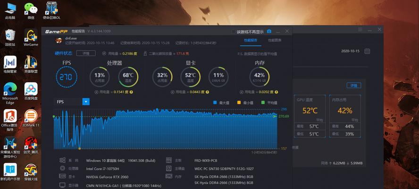The image size is (419, 189).
Task: Open the 此电脑 desktop icon
Action: click(10, 11)
